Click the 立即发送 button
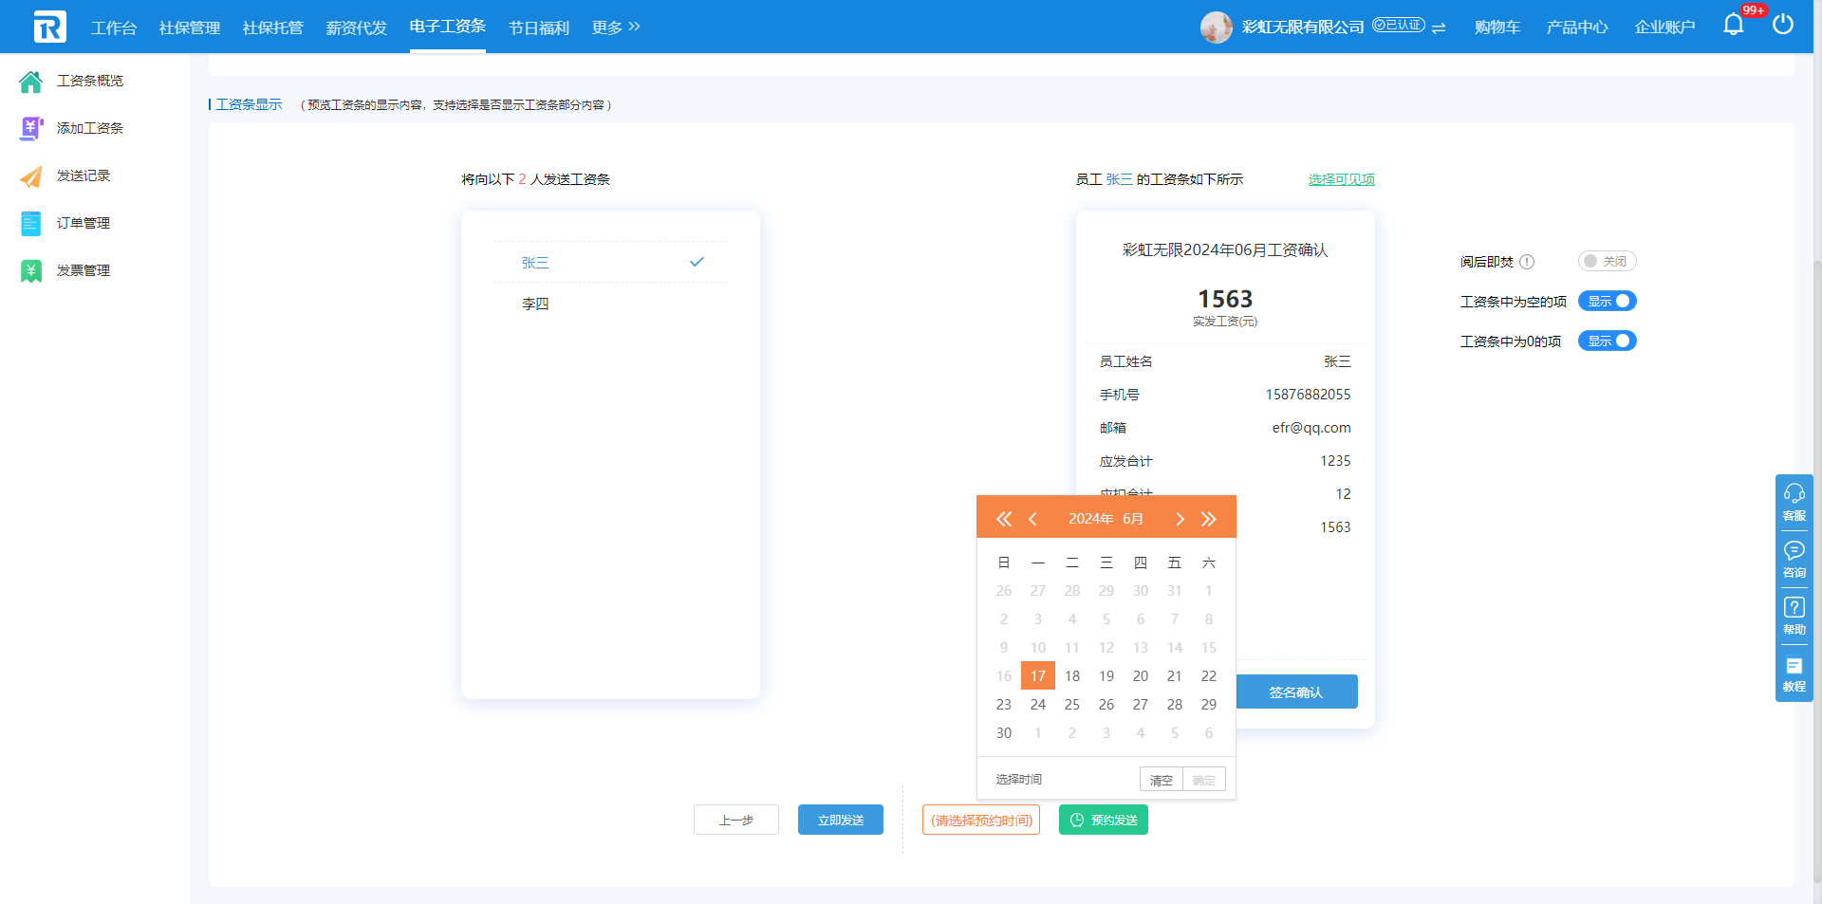 [x=840, y=820]
